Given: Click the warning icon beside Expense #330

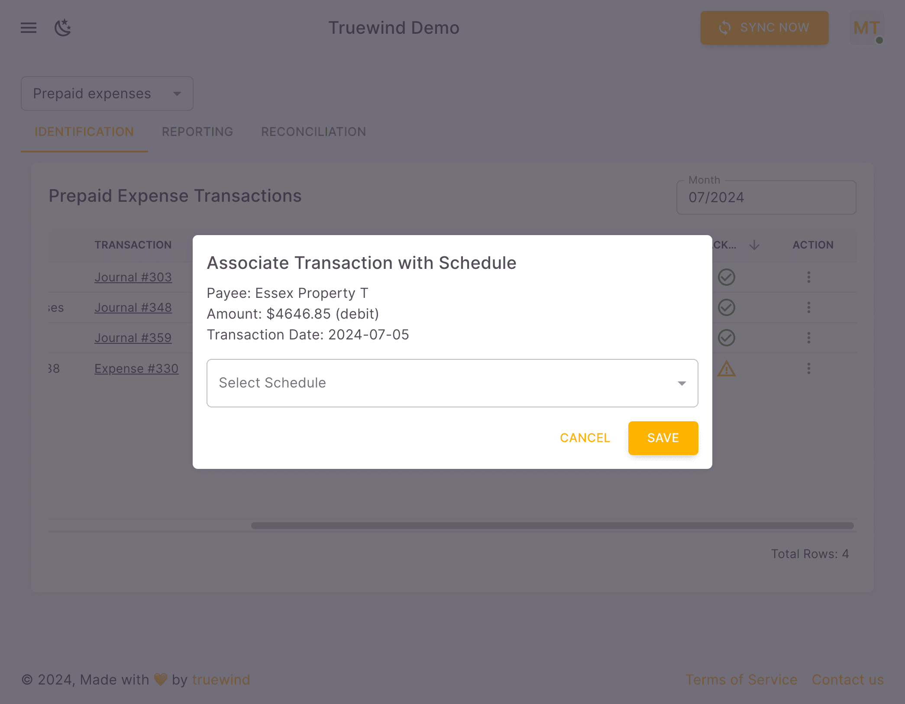Looking at the screenshot, I should click(726, 368).
